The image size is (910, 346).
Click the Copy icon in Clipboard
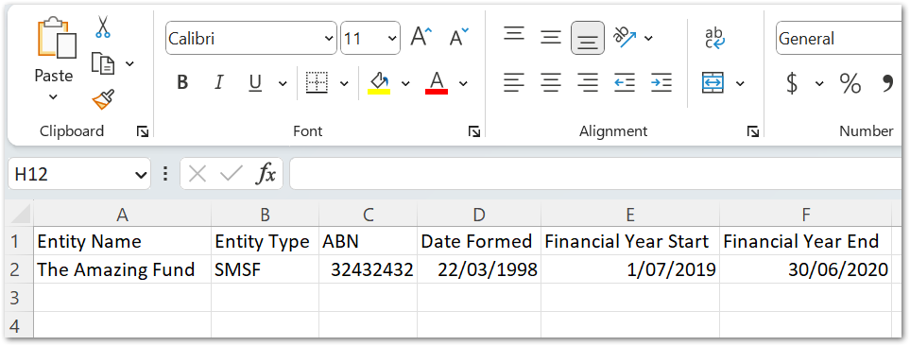point(103,63)
